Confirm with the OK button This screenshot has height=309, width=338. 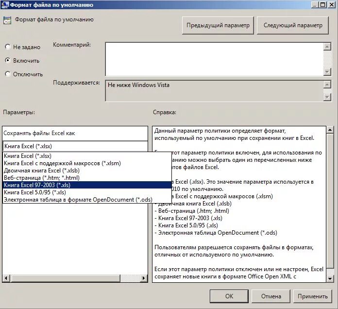229,296
